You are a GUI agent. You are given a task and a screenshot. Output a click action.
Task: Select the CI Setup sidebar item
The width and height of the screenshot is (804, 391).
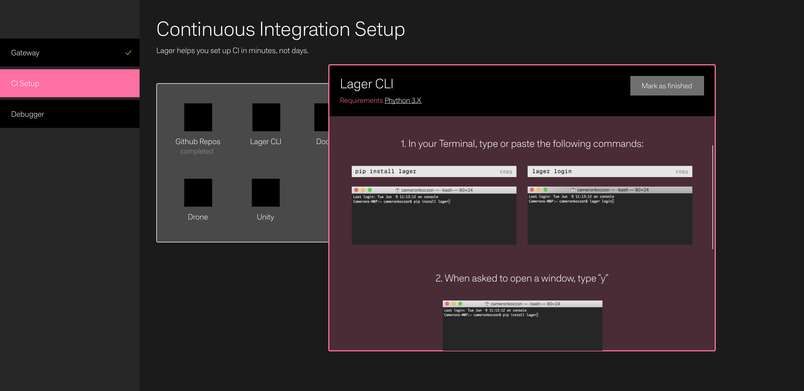coord(70,84)
